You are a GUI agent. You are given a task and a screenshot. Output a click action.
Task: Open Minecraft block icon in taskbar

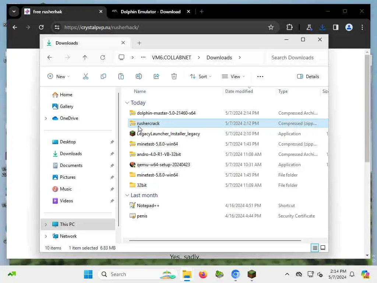[252, 274]
